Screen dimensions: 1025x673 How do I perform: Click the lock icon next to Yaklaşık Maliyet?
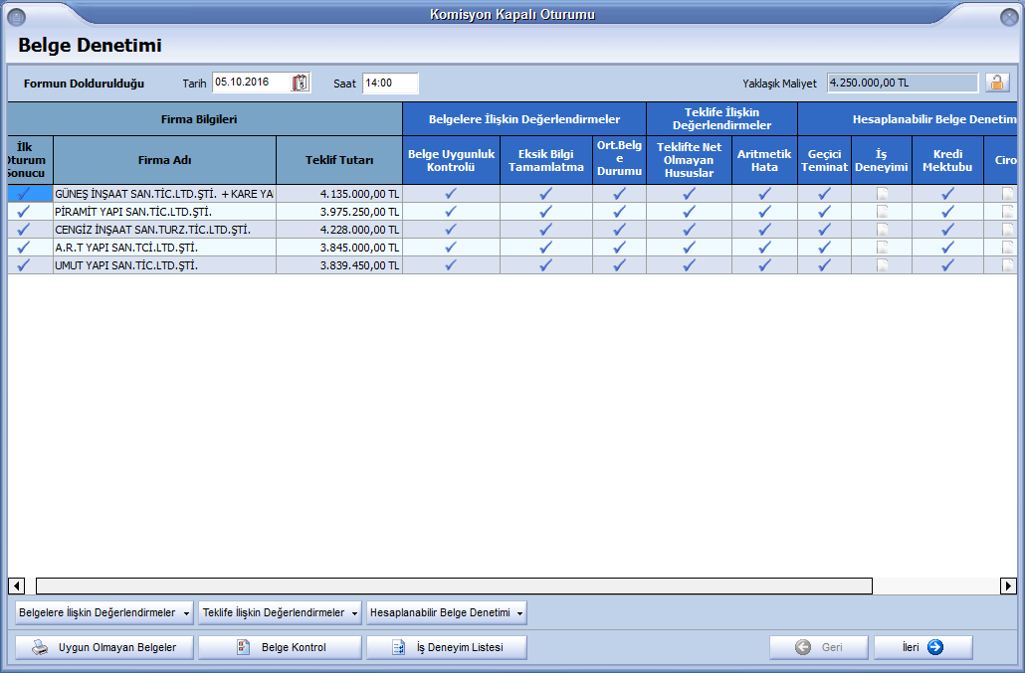(996, 84)
